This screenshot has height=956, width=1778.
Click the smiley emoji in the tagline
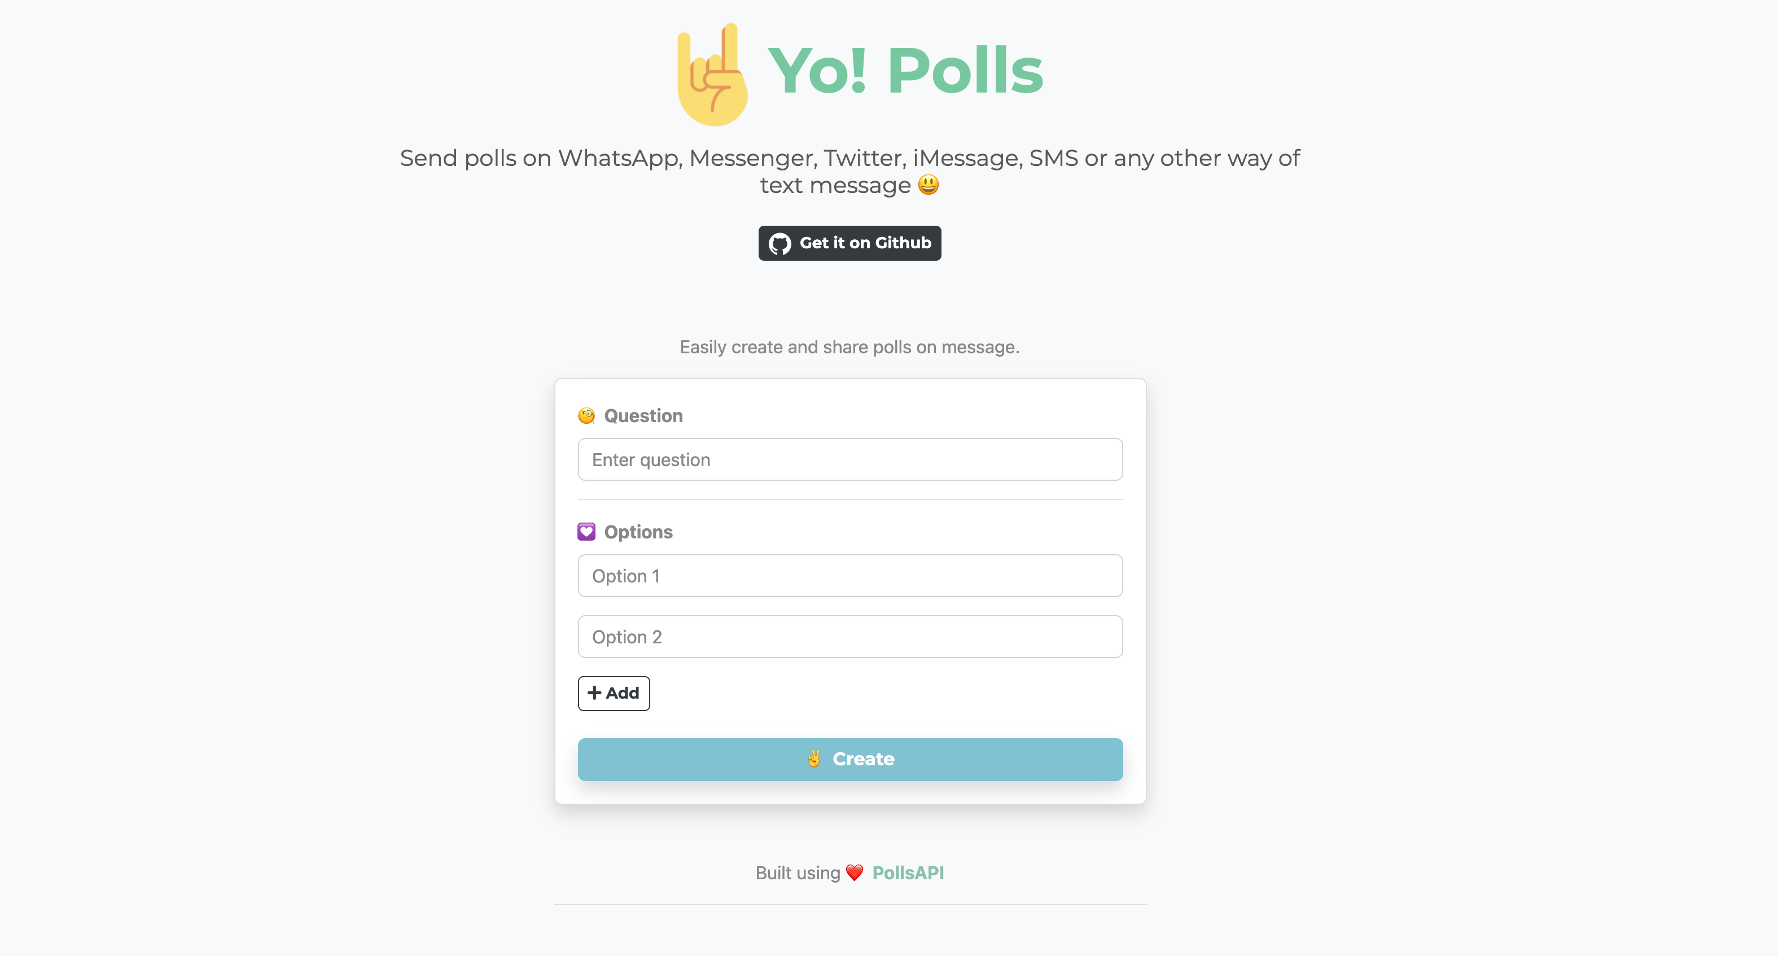pos(929,185)
